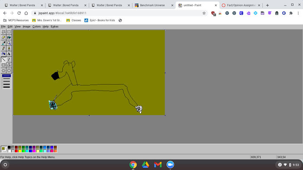303x170 pixels.
Task: Open the File menu
Action: coord(3,27)
